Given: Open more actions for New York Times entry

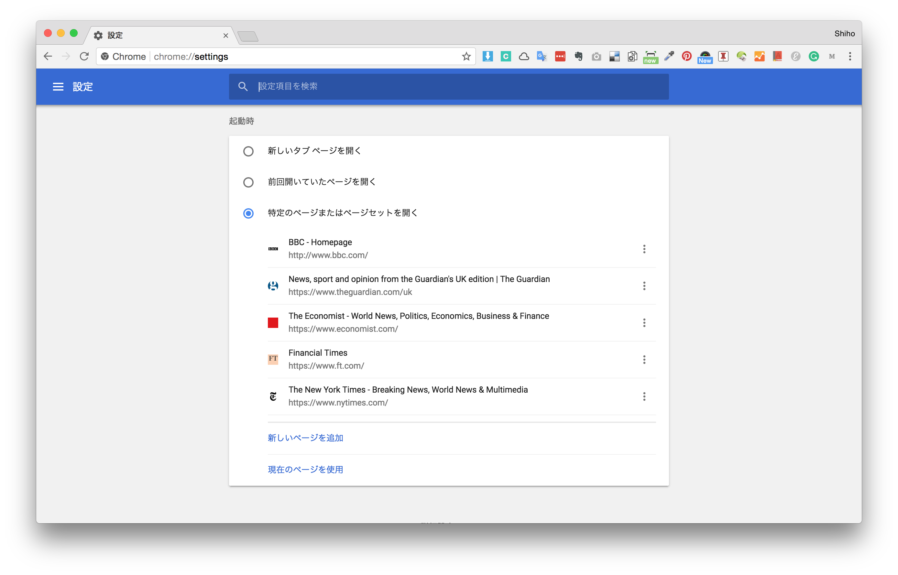Looking at the screenshot, I should click(x=644, y=396).
